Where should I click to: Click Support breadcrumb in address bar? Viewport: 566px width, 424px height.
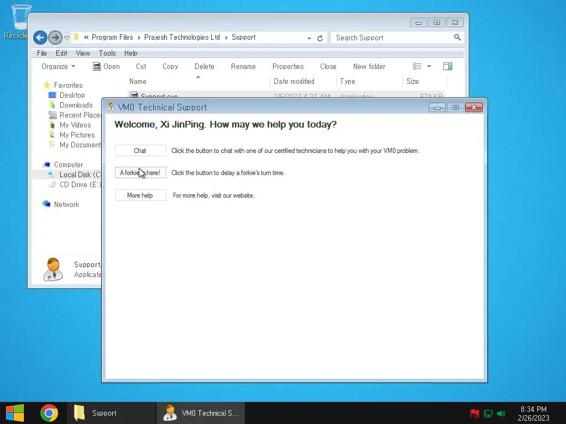244,37
